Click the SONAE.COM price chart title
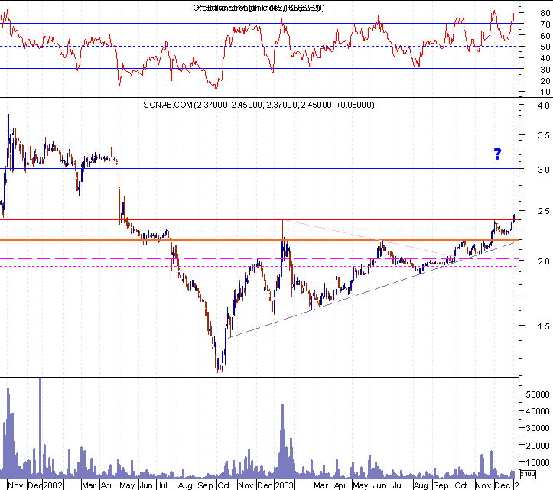The image size is (553, 490). pos(259,105)
